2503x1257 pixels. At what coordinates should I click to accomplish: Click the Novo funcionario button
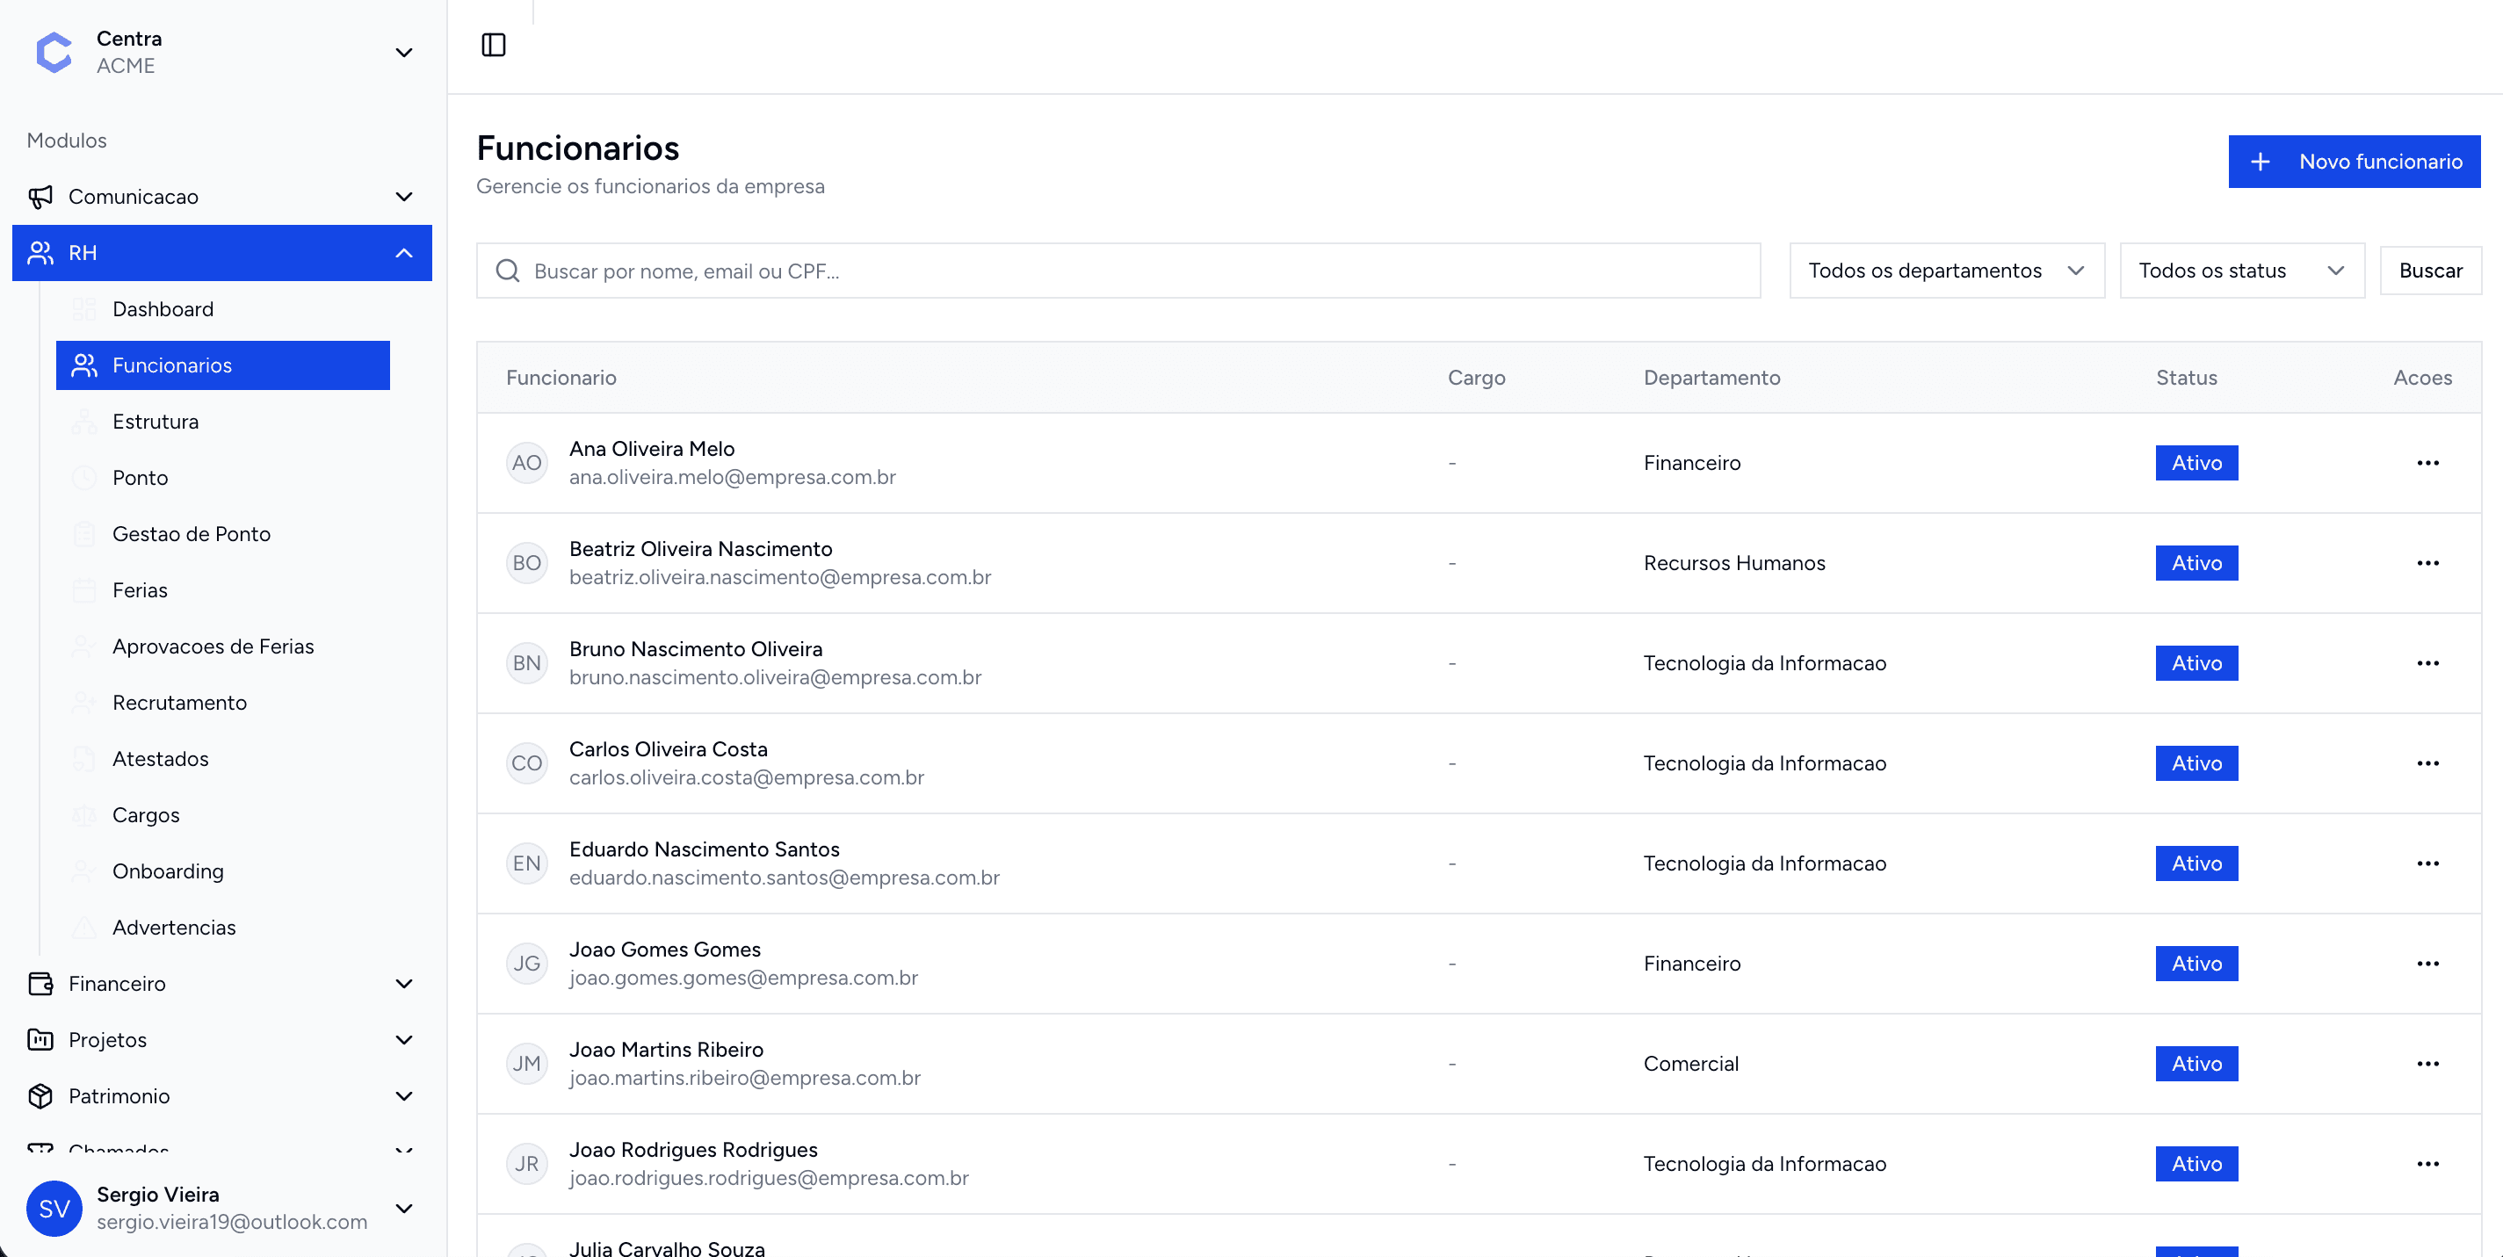(2354, 162)
